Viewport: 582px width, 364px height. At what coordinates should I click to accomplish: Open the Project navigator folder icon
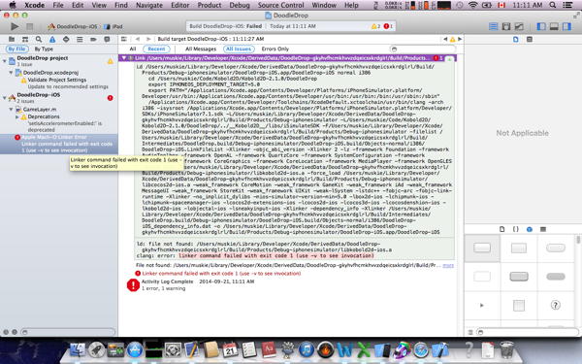12,39
